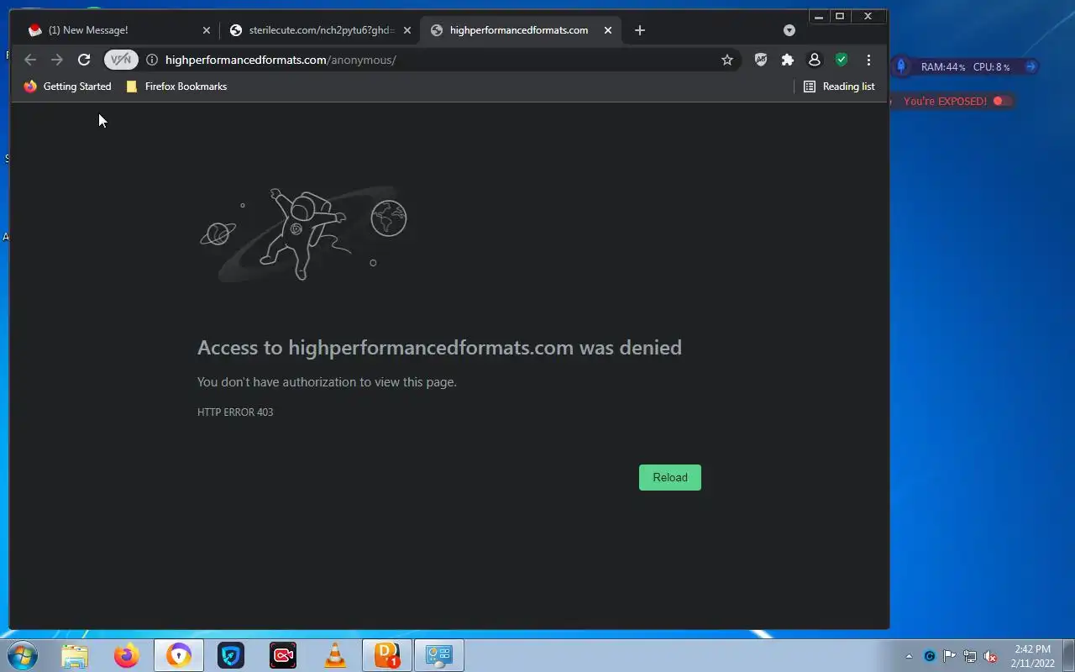Open the network tray icon
Image resolution: width=1075 pixels, height=672 pixels.
tap(970, 656)
